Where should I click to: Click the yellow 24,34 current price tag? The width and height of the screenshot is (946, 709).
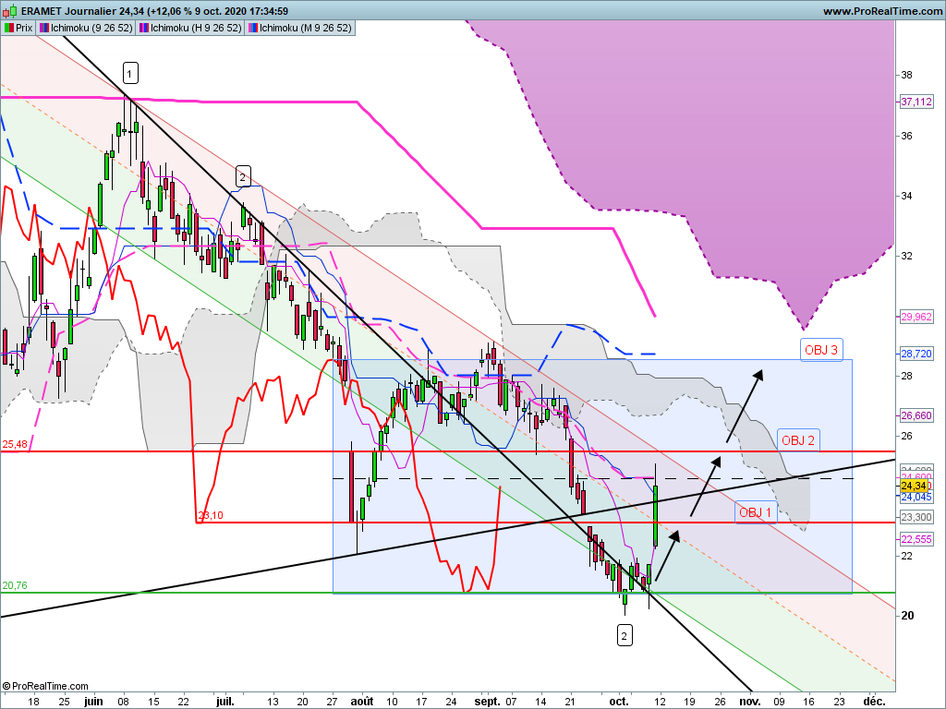[914, 486]
